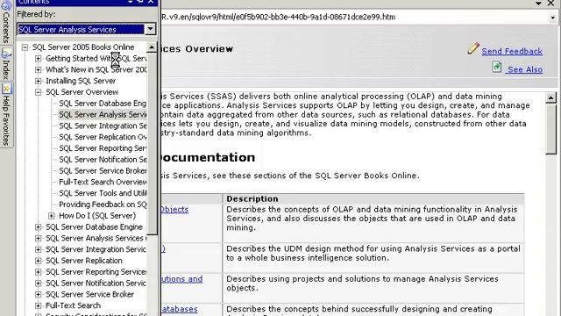Viewport: 561px width, 316px height.
Task: Expand the How Do I (SQL Server) node
Action: point(52,216)
